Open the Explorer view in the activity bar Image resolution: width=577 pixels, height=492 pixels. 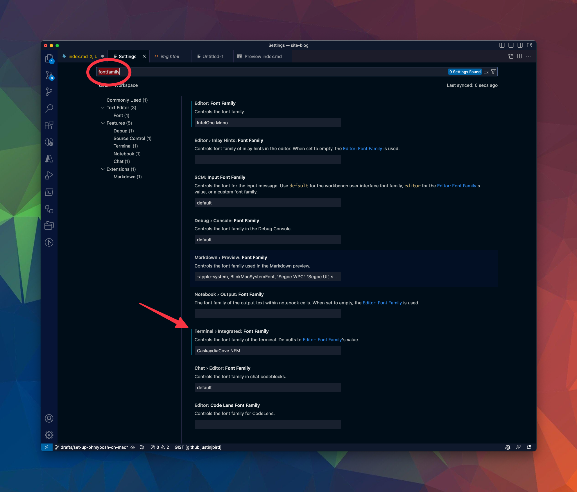pos(49,58)
